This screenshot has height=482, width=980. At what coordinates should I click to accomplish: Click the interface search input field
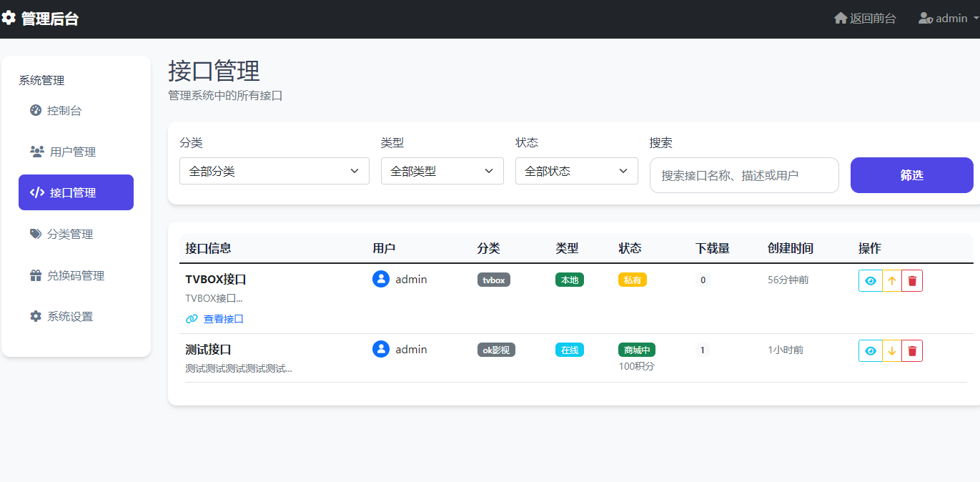coord(743,175)
